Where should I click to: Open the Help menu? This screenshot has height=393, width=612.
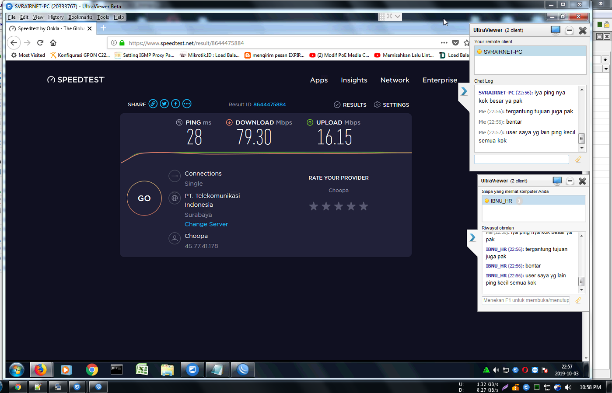[x=119, y=17]
